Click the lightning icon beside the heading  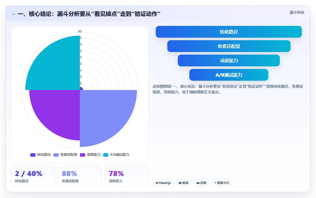coord(14,14)
